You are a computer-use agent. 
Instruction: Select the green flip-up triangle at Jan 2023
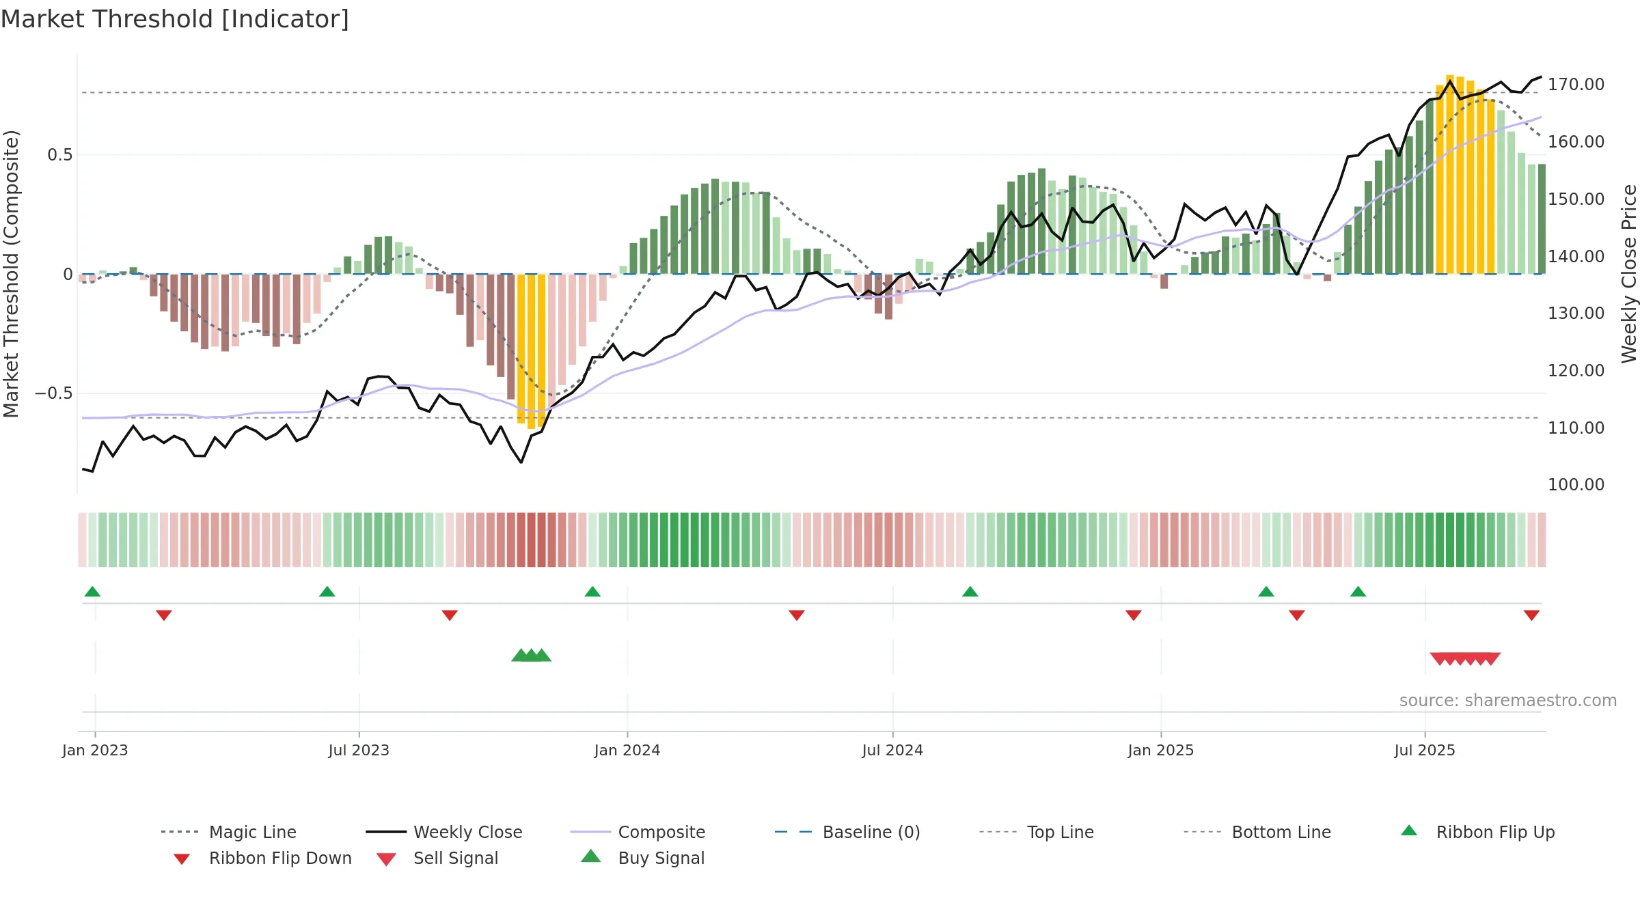click(92, 591)
